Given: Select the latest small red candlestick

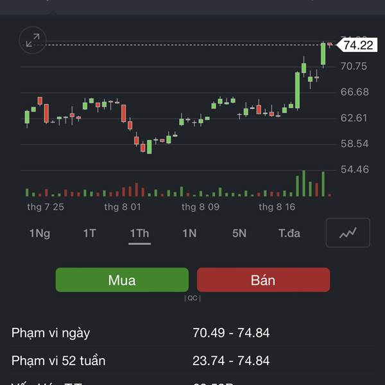Looking at the screenshot, I should coord(330,44).
